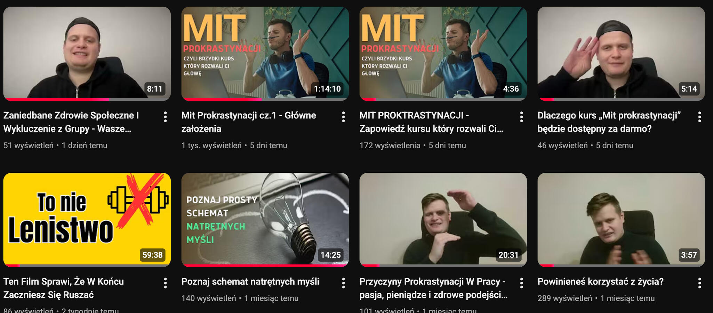Show options for Poznaj schemat natrętnych myśli
Viewport: 713px width, 313px height.
click(343, 283)
